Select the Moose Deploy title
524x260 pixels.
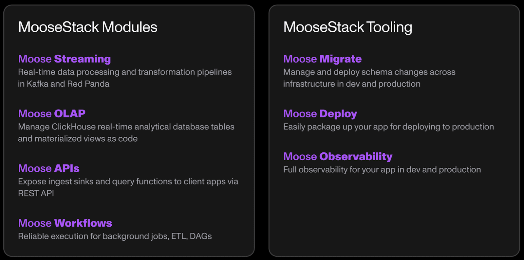pyautogui.click(x=320, y=113)
